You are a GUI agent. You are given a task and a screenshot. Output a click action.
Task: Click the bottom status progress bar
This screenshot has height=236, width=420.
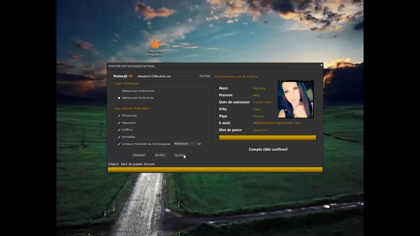tap(215, 169)
